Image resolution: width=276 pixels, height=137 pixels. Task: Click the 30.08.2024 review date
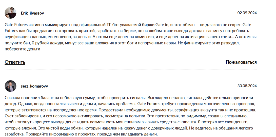click(247, 86)
